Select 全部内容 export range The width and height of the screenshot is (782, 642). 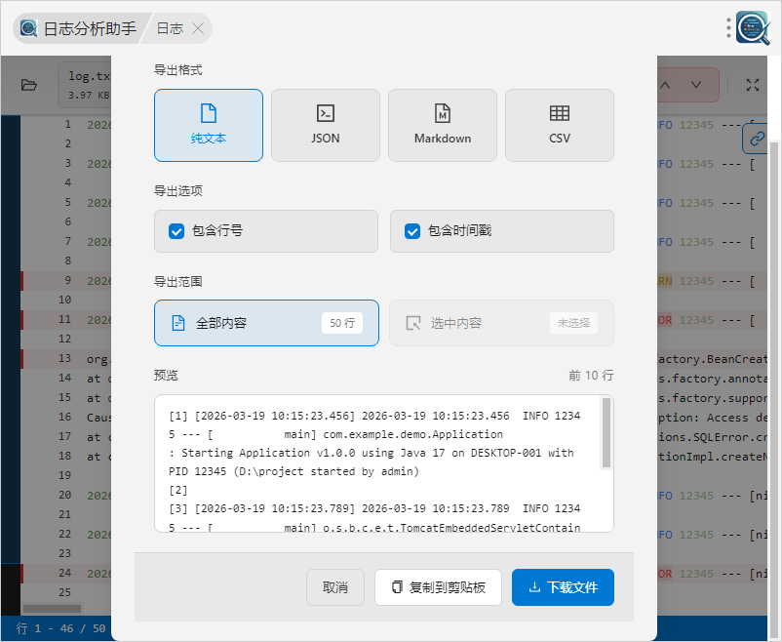tap(266, 323)
